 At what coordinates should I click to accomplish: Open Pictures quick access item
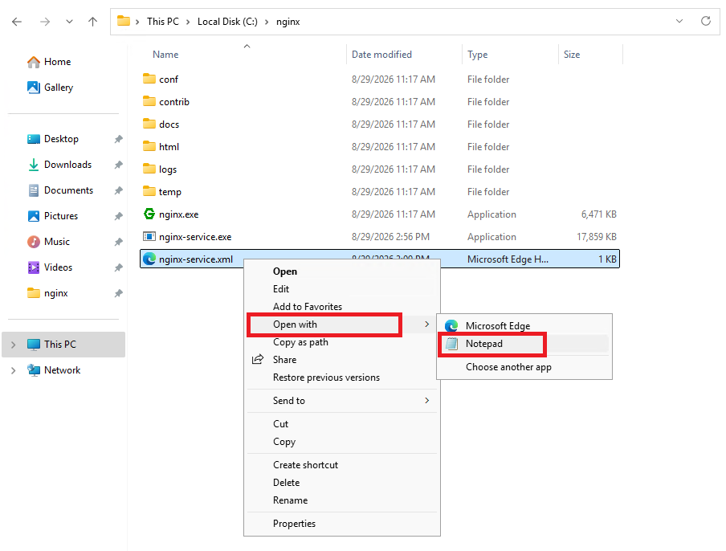click(53, 216)
